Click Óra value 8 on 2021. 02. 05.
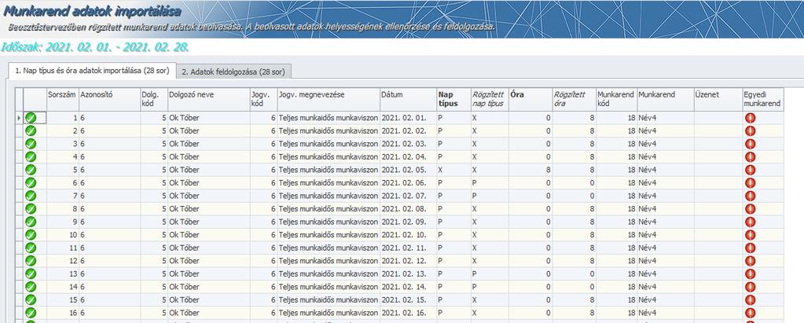Screen dimensions: 804x323 (x=530, y=170)
